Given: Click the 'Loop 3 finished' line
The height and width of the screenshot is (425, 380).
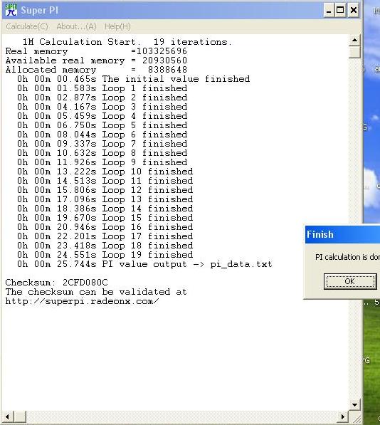Looking at the screenshot, I should pos(102,107).
